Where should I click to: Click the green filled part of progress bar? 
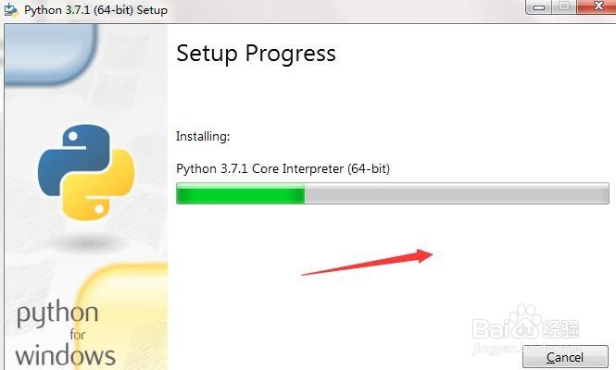tap(240, 194)
